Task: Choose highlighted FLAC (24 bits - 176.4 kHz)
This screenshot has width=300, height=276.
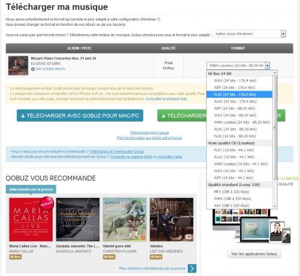Action: 239,94
